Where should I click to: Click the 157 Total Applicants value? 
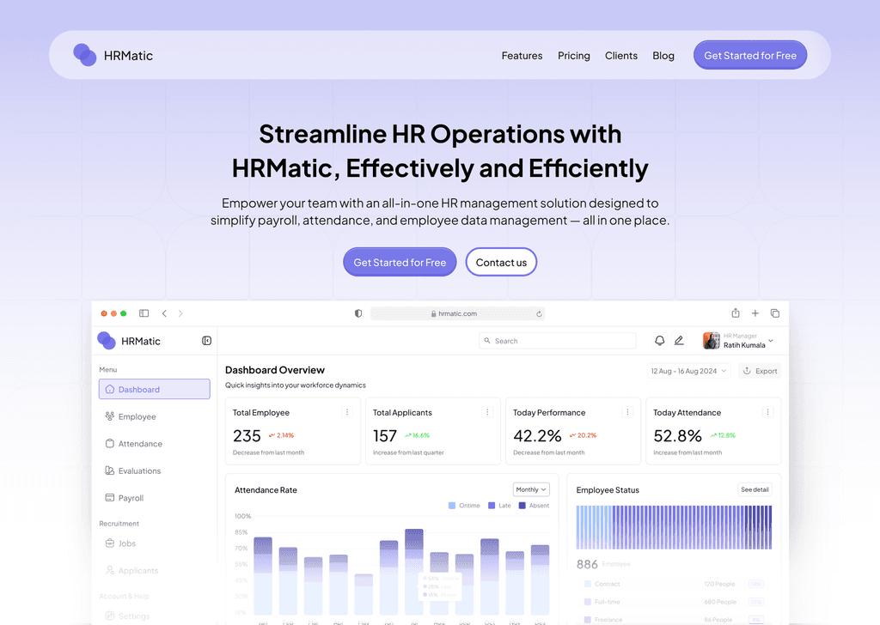[x=385, y=435]
